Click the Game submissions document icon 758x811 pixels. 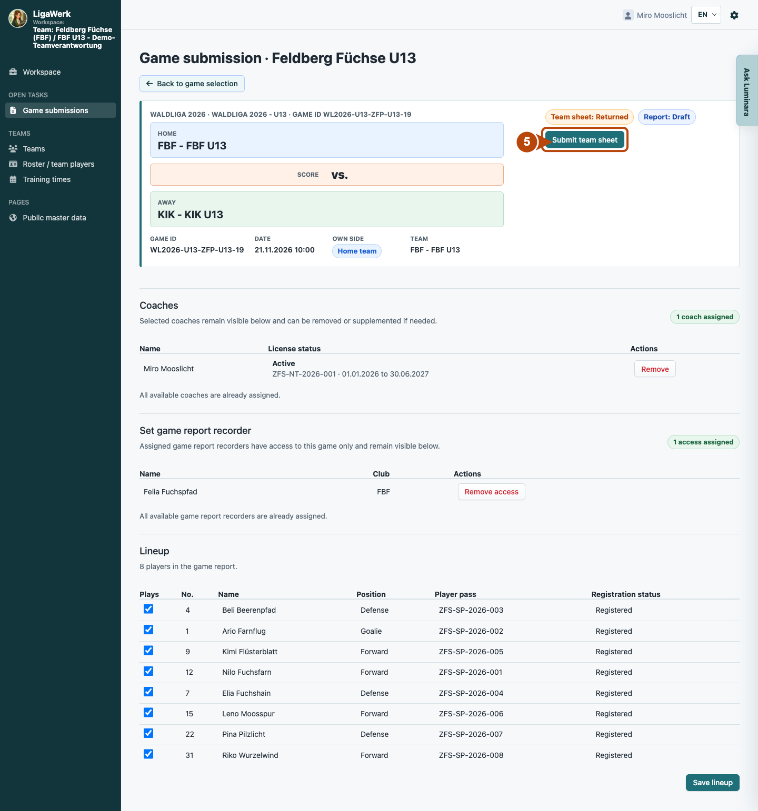(13, 110)
